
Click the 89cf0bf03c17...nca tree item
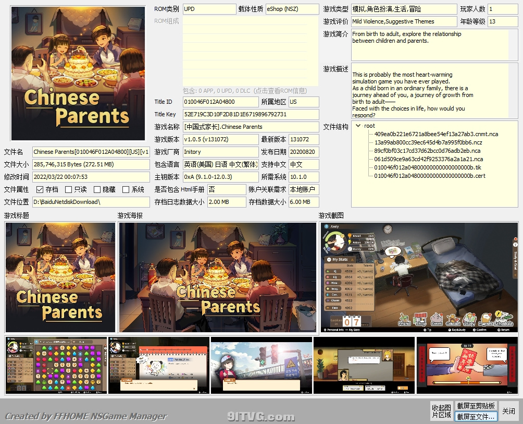[427, 151]
